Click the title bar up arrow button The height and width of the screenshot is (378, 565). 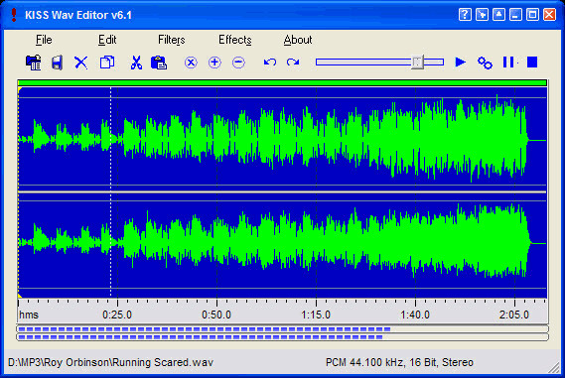point(498,15)
